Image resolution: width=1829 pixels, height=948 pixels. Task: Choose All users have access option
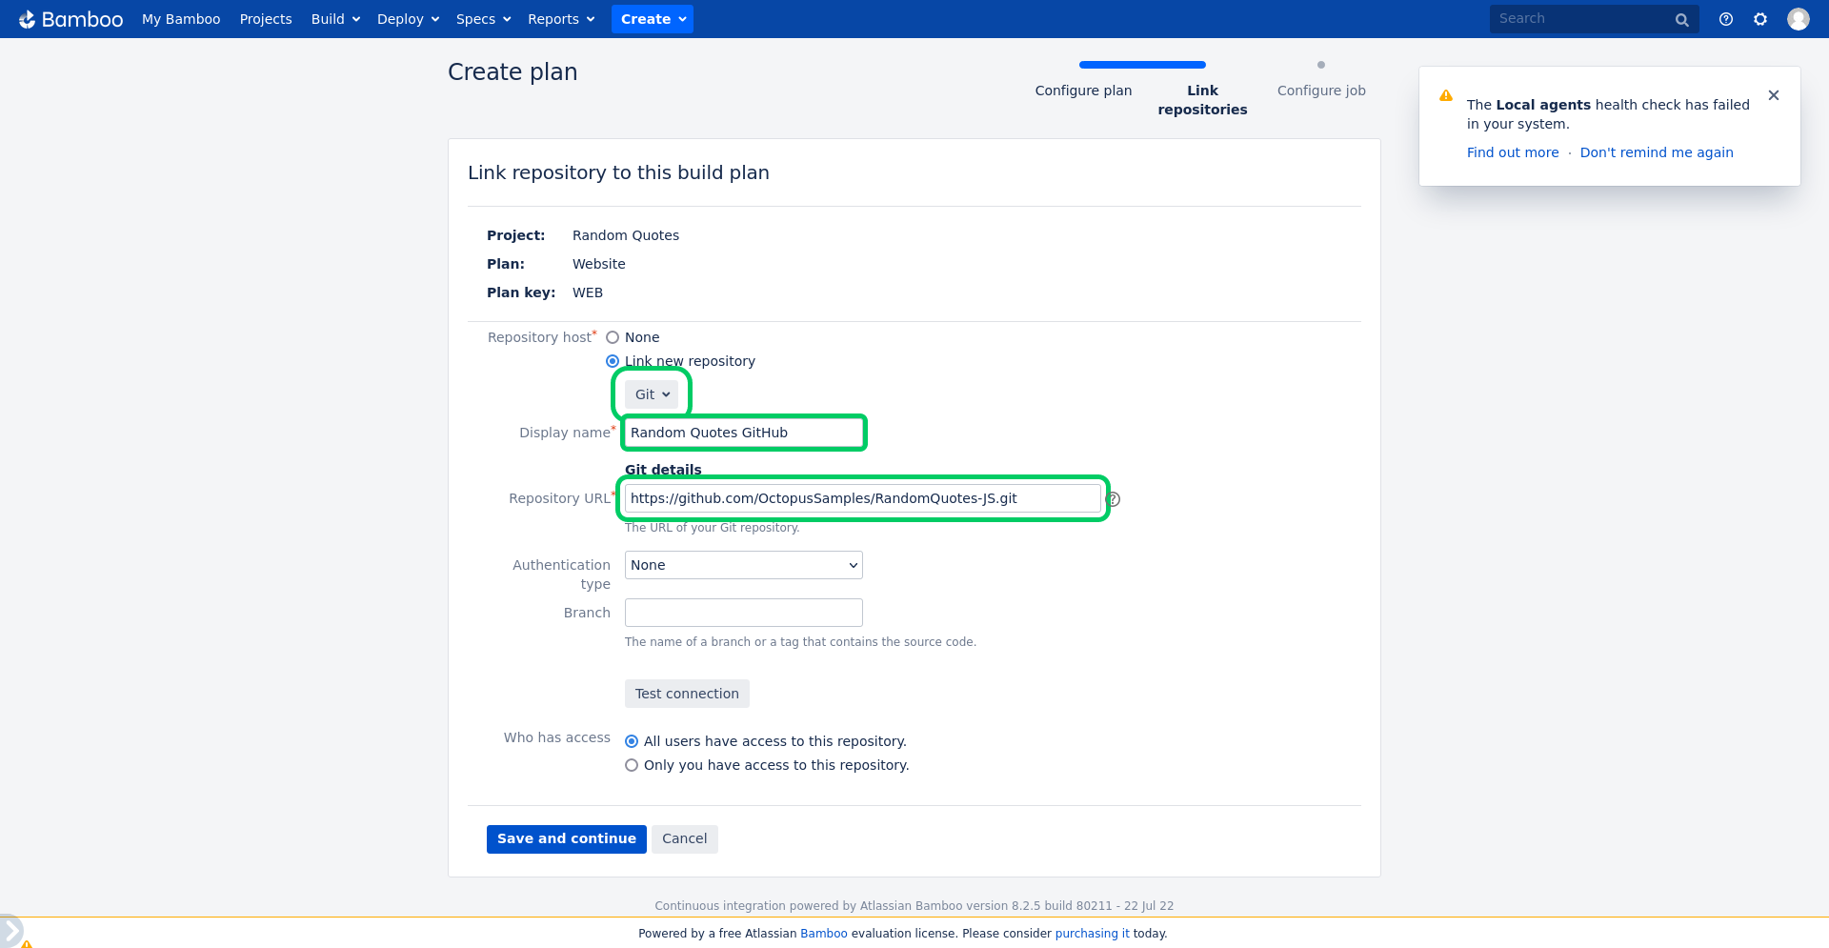tap(632, 741)
